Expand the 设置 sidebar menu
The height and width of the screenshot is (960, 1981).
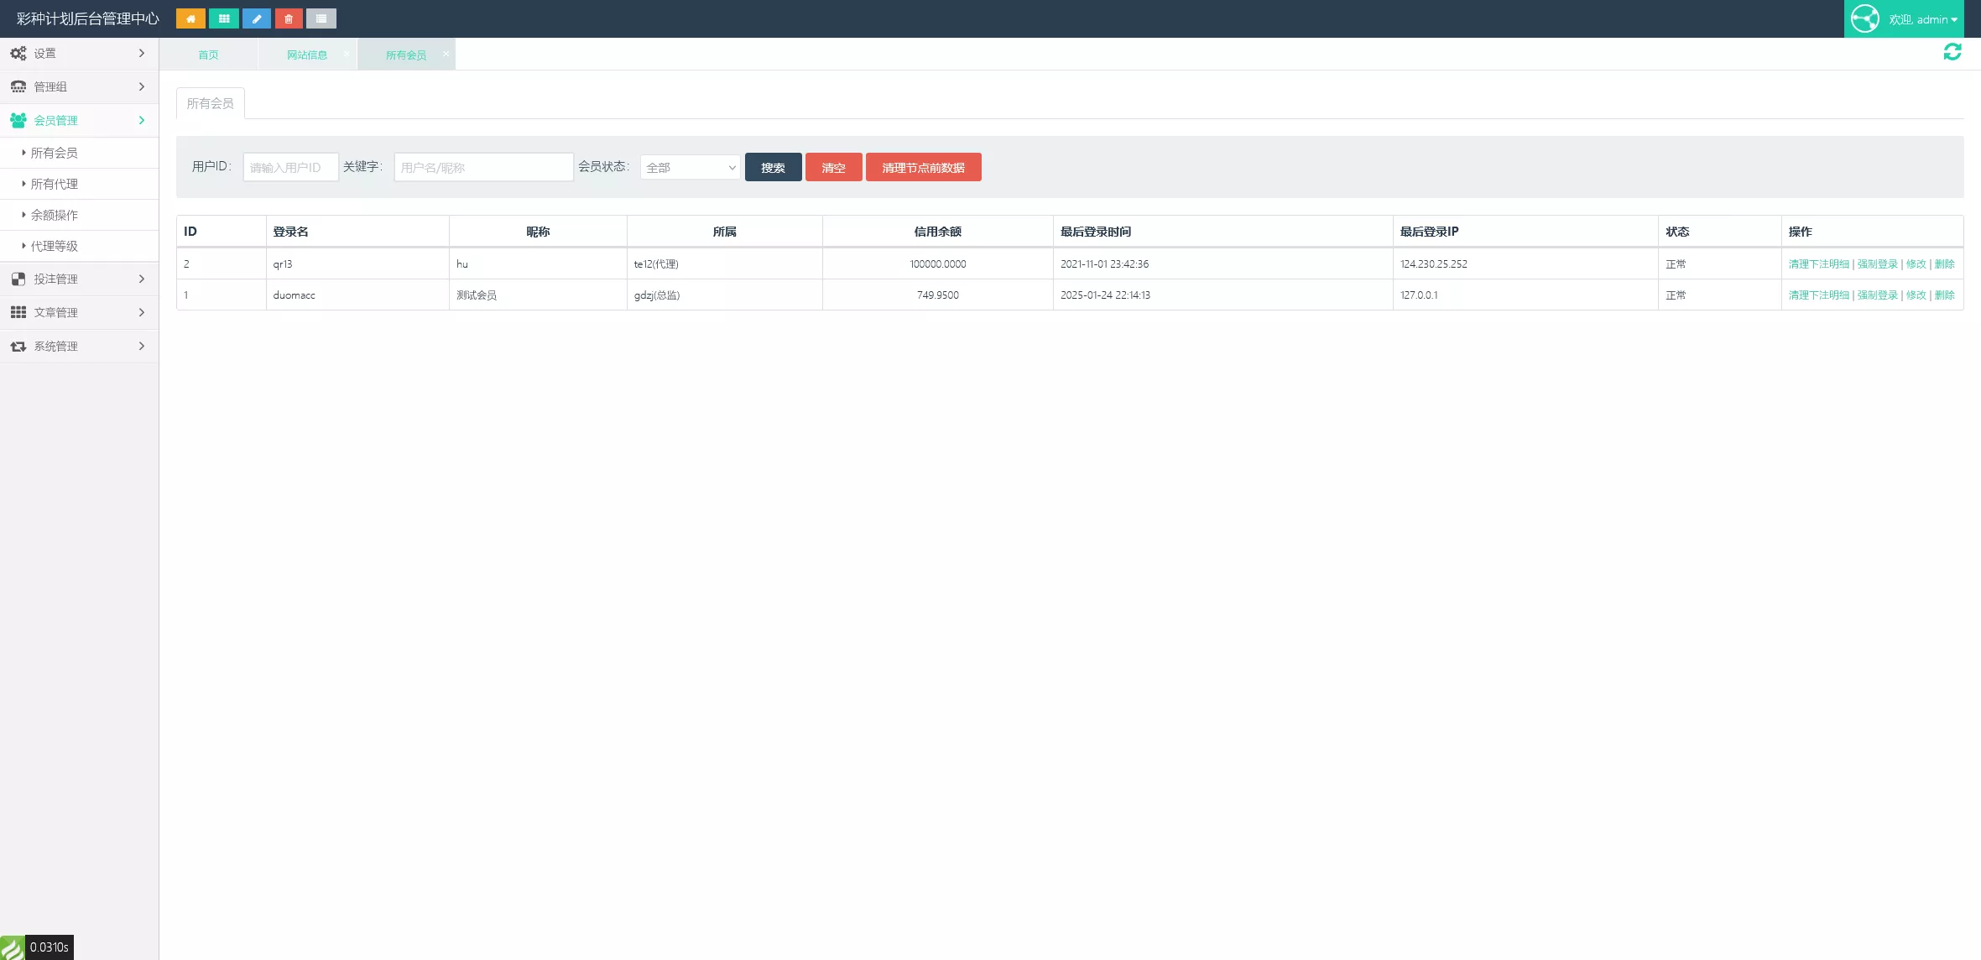79,54
